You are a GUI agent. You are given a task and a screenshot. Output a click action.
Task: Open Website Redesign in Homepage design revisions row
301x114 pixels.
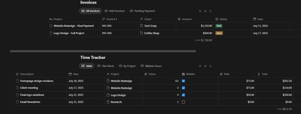click(121, 81)
